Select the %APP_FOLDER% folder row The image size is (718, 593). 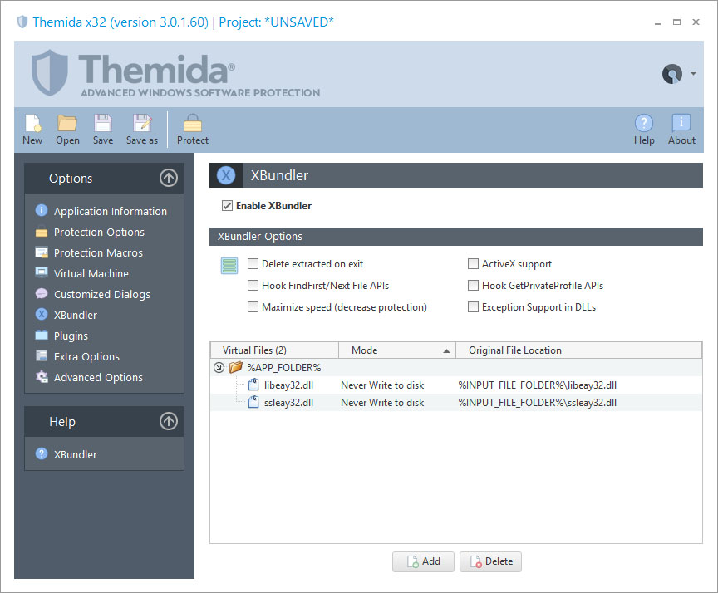coord(455,367)
